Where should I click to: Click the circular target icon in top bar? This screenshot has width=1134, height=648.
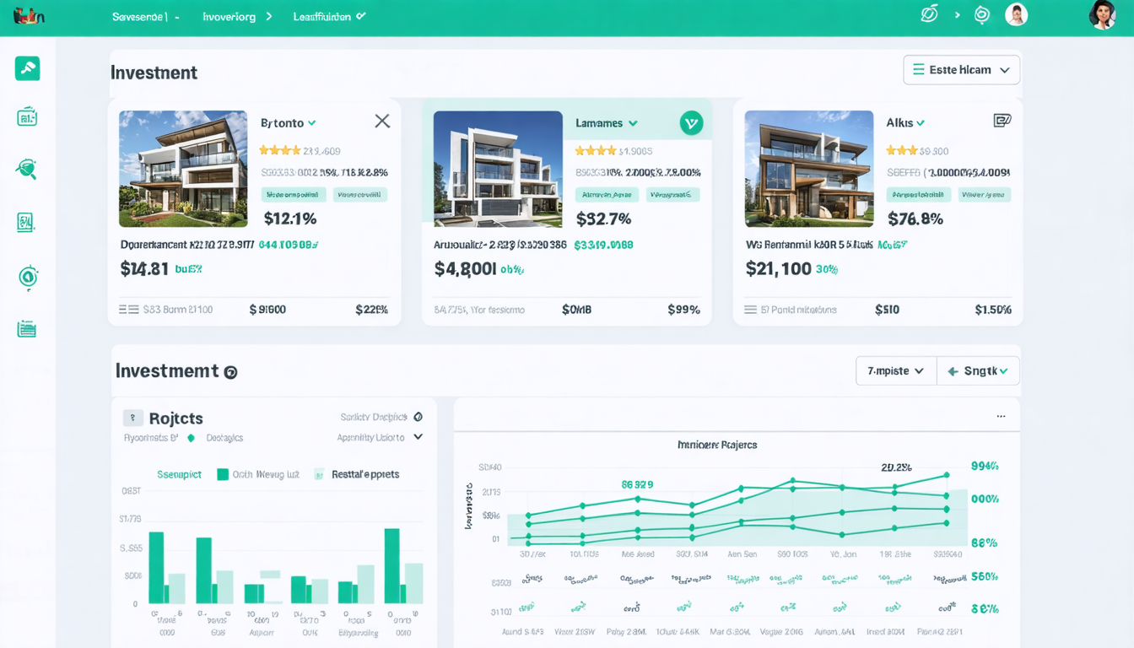pos(981,15)
